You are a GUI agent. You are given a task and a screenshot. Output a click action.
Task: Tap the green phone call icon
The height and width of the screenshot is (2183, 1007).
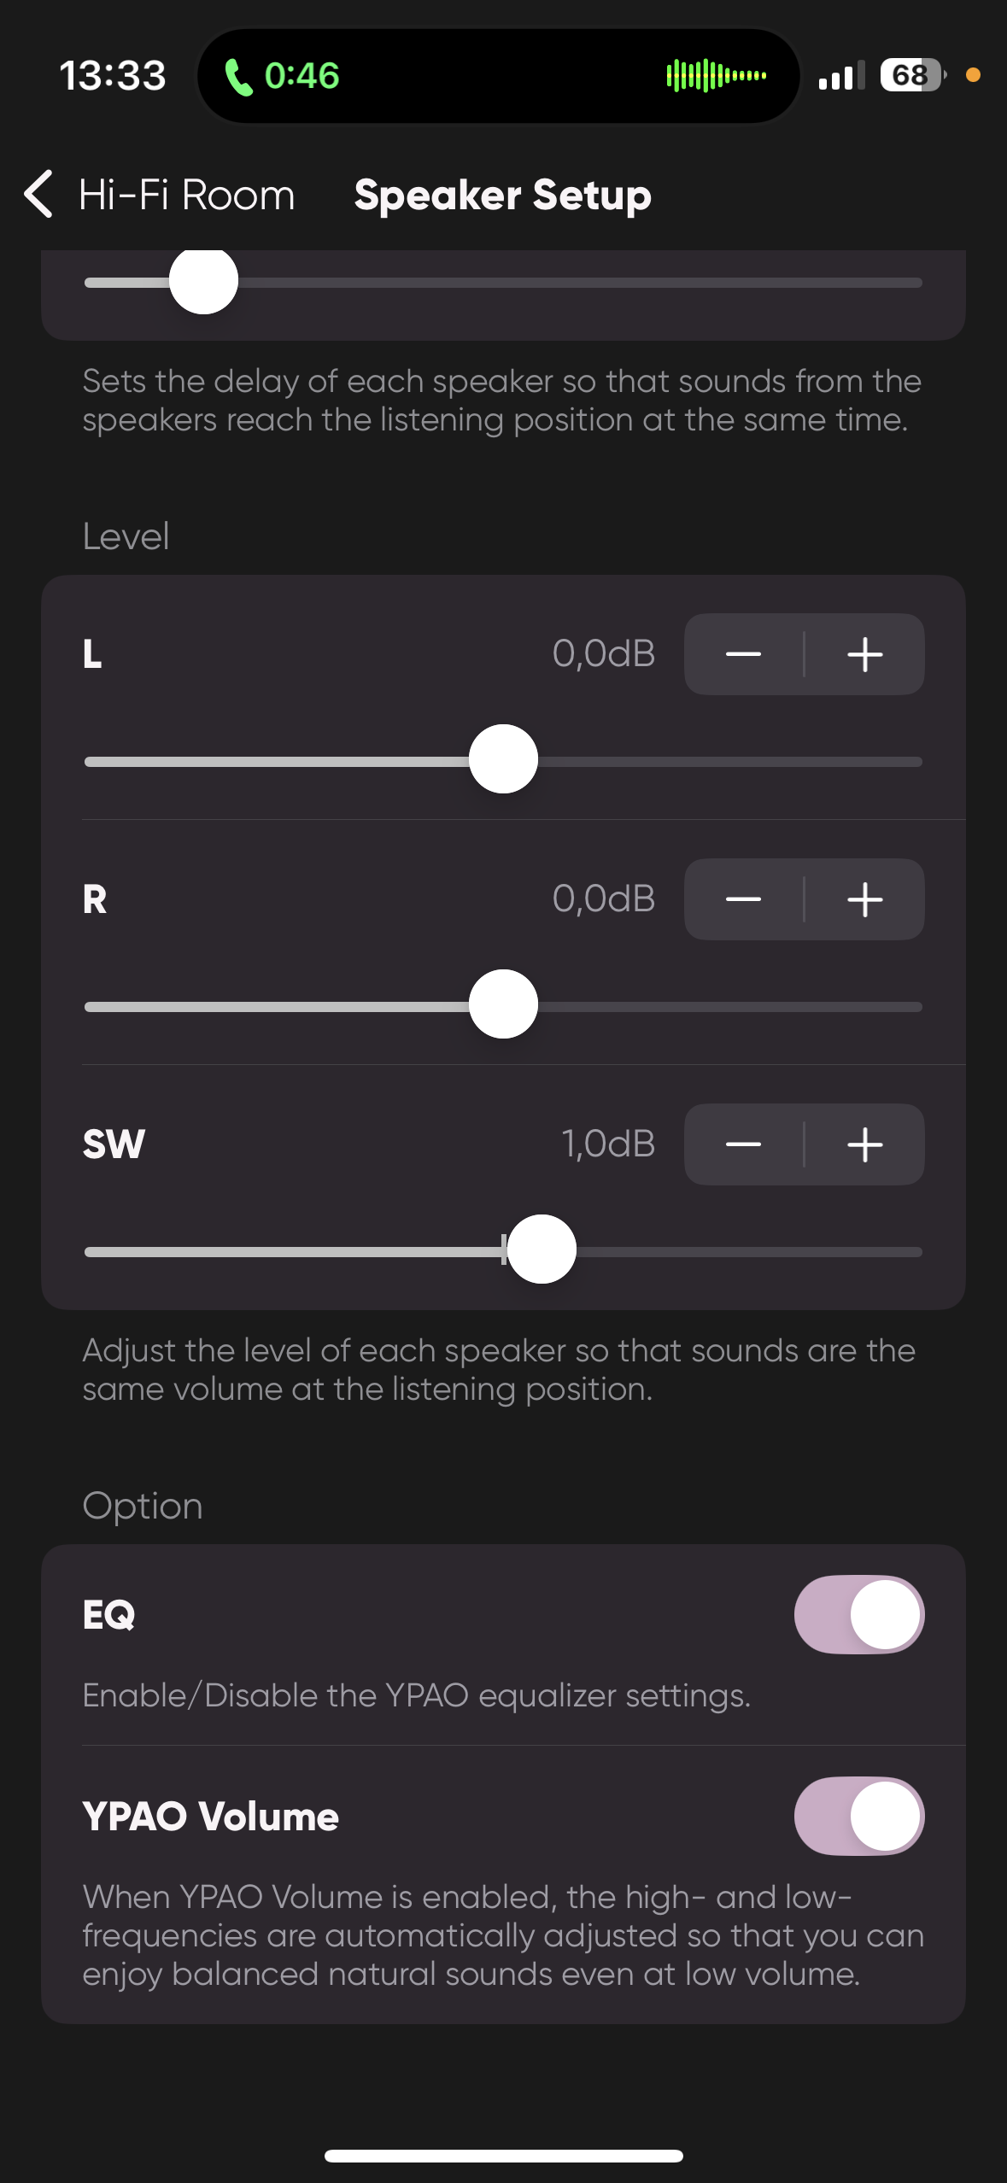coord(238,77)
